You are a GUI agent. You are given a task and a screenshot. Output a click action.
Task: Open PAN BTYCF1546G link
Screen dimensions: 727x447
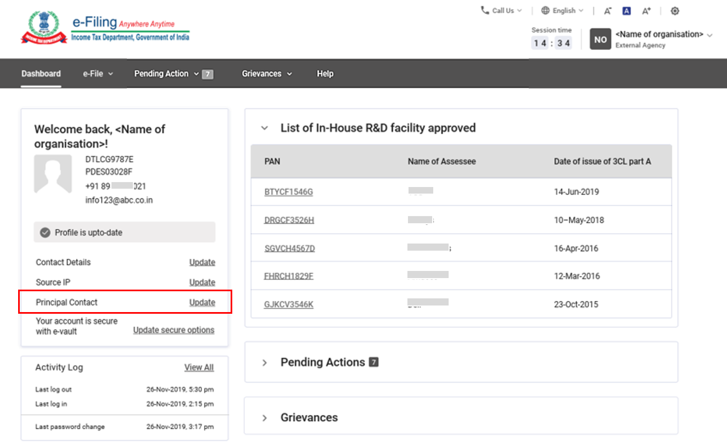288,192
